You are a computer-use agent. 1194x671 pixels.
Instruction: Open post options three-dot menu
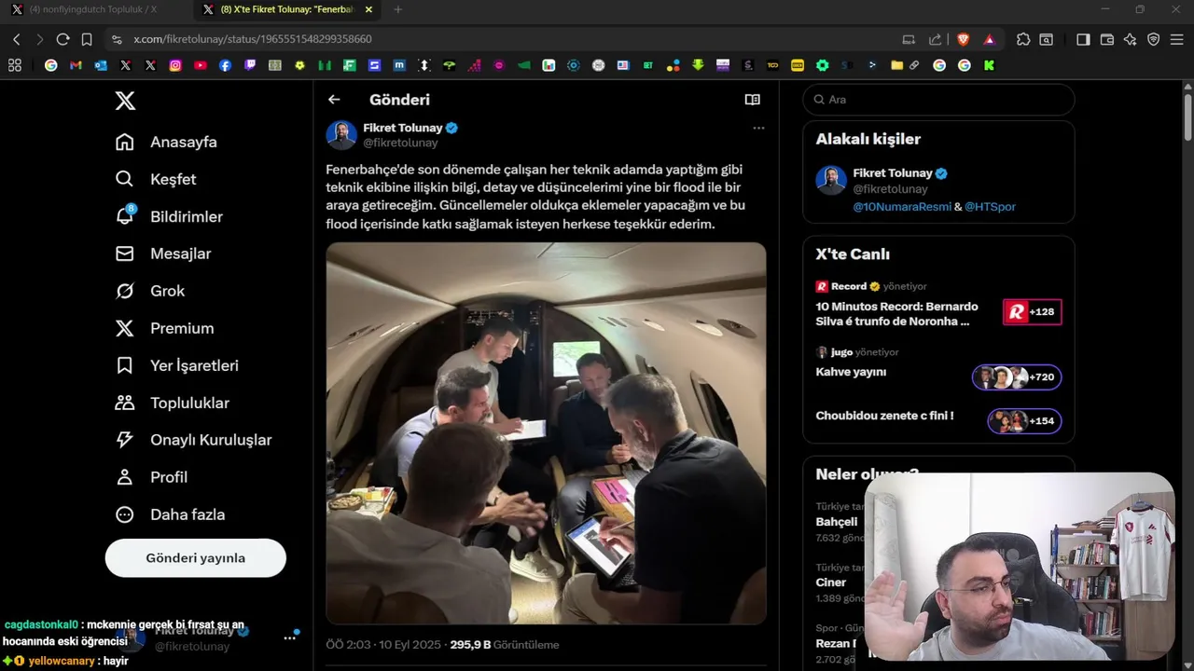pyautogui.click(x=758, y=128)
